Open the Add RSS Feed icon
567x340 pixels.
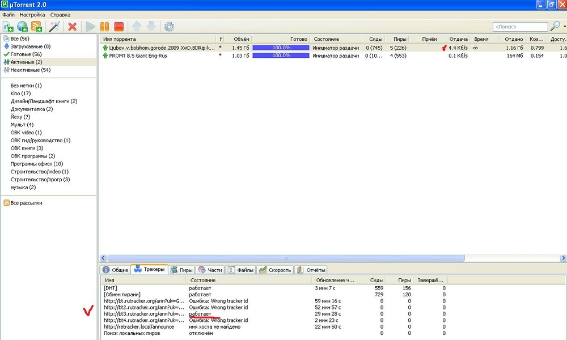(36, 27)
